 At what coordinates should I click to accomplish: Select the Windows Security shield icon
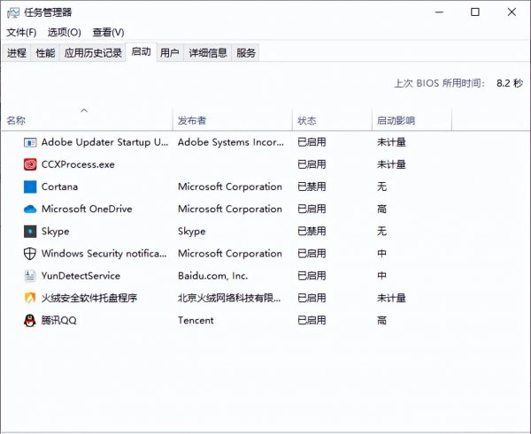point(30,254)
